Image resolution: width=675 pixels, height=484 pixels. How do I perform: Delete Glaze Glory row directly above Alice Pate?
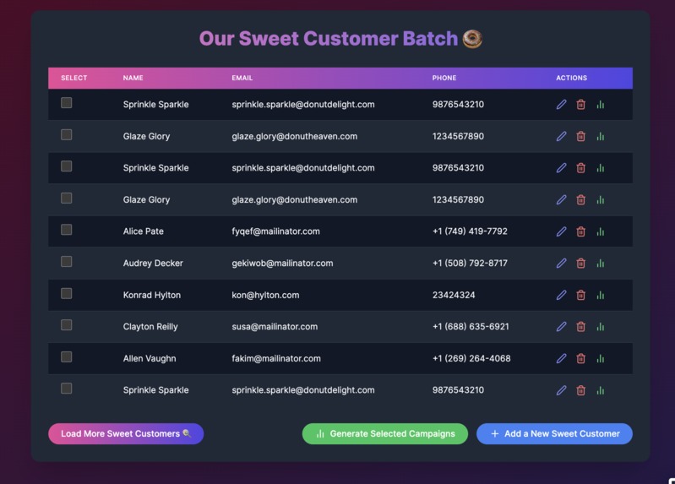(x=580, y=200)
